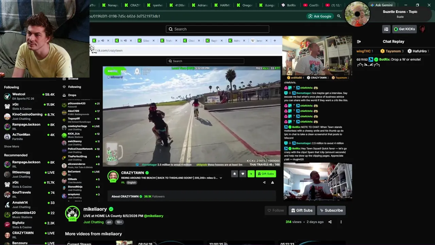The image size is (435, 245).
Task: Click the Amalek14 avatar in the Recommended list
Action: [7, 205]
